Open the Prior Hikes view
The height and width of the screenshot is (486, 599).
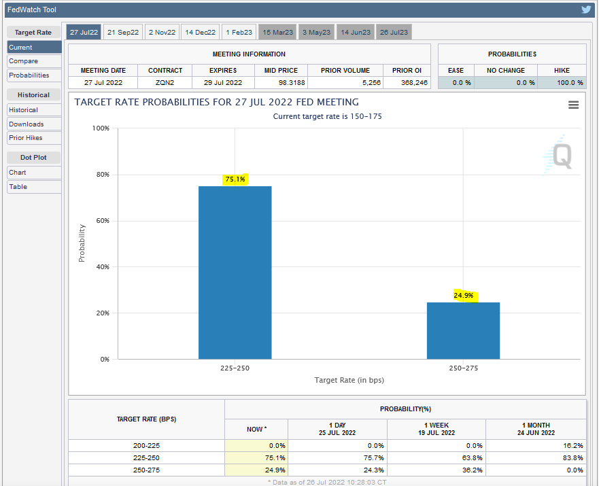[35, 138]
